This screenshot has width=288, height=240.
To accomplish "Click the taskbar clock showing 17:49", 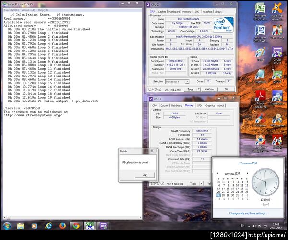I will 276,226.
